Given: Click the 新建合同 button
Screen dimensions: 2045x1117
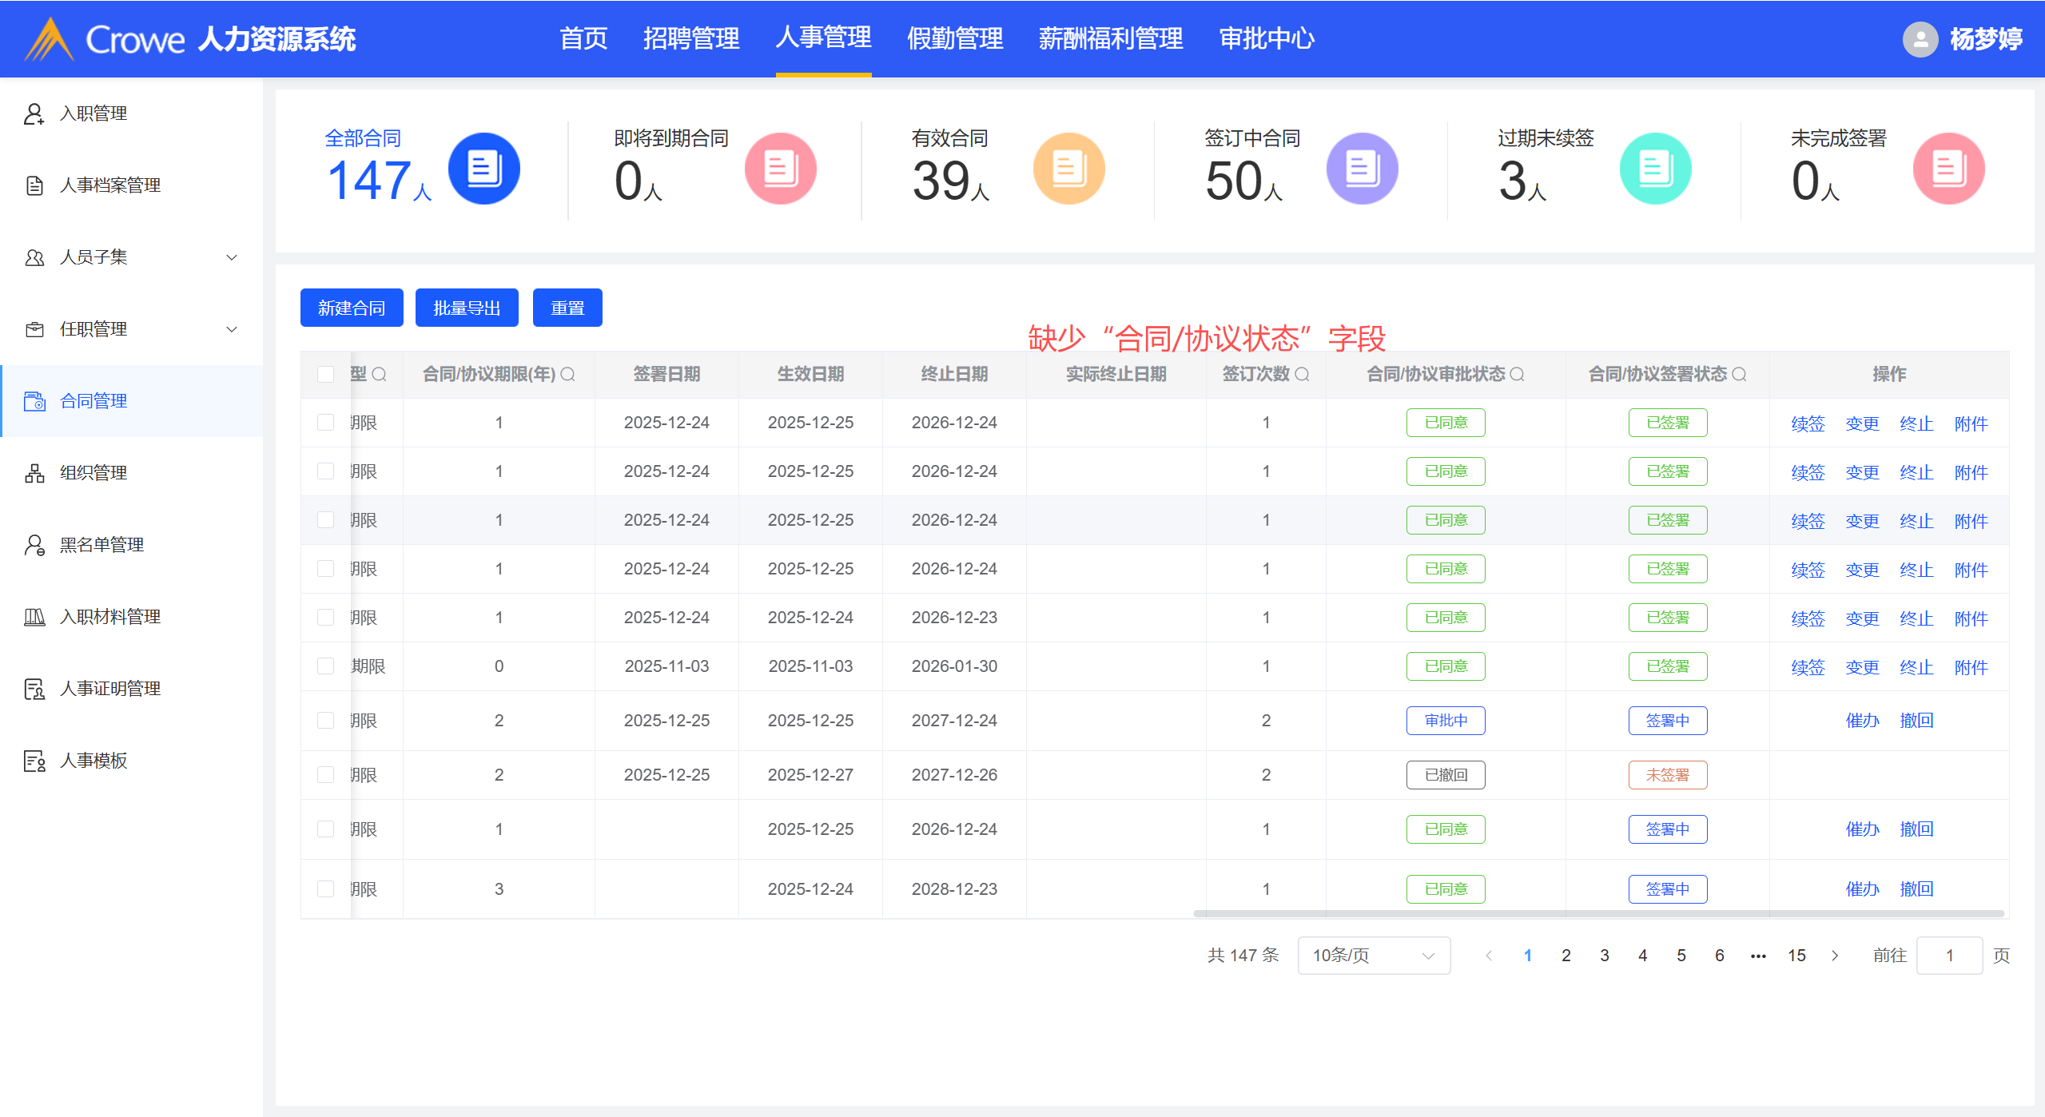Looking at the screenshot, I should (x=351, y=308).
